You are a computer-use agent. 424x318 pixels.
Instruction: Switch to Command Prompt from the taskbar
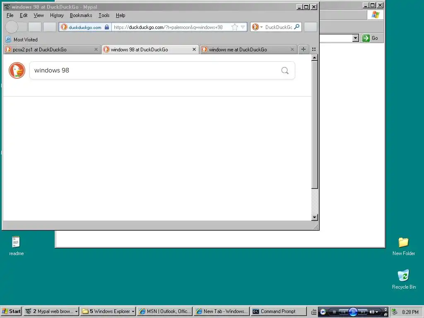(279, 311)
